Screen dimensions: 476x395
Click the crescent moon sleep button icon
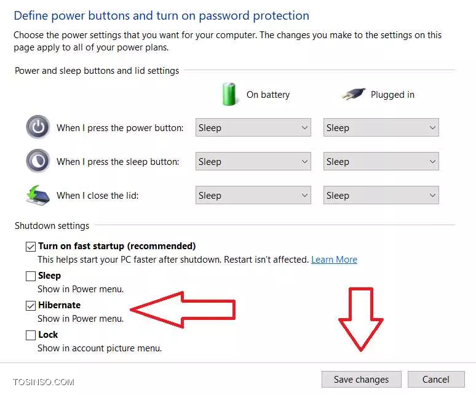(38, 161)
